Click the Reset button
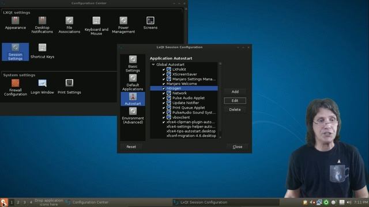Screen dimensions: 369x207 point(131,147)
